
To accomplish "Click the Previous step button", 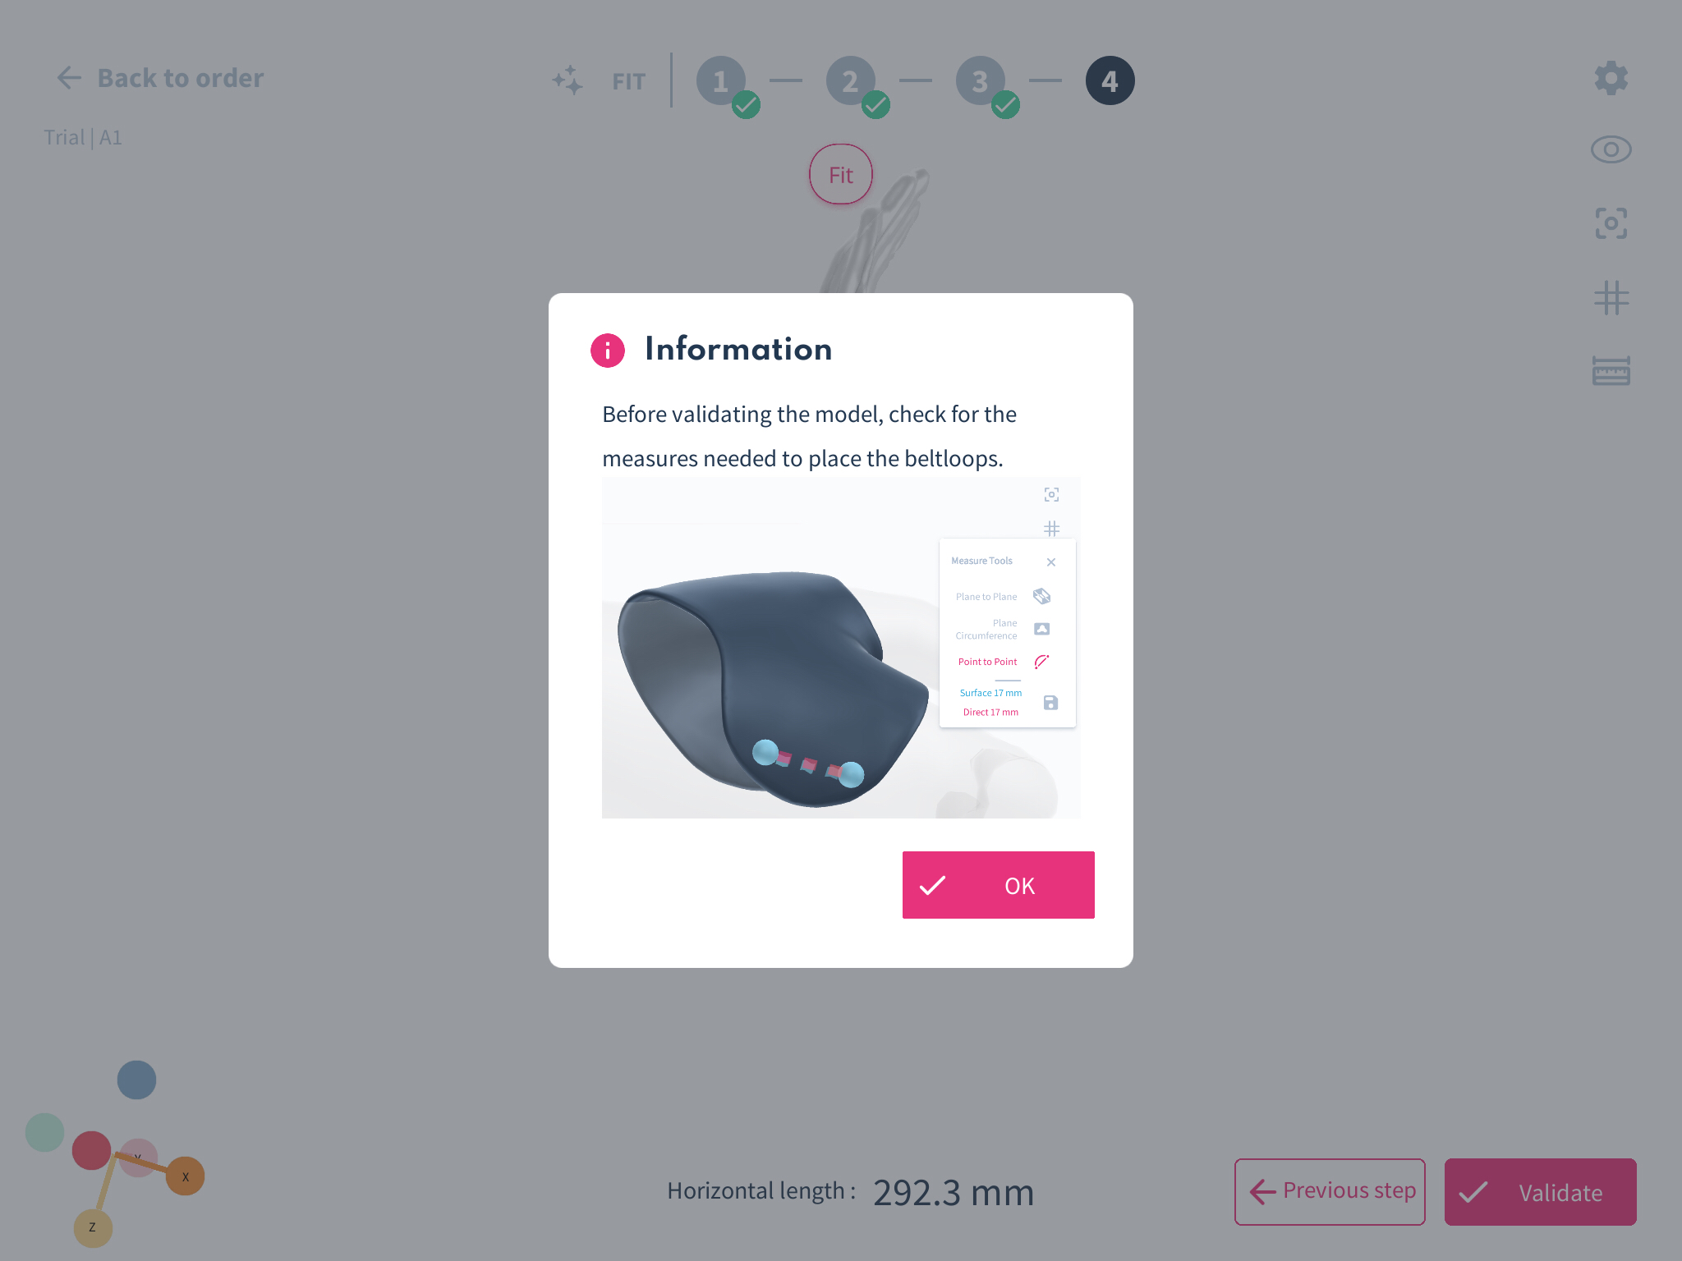I will [1330, 1192].
